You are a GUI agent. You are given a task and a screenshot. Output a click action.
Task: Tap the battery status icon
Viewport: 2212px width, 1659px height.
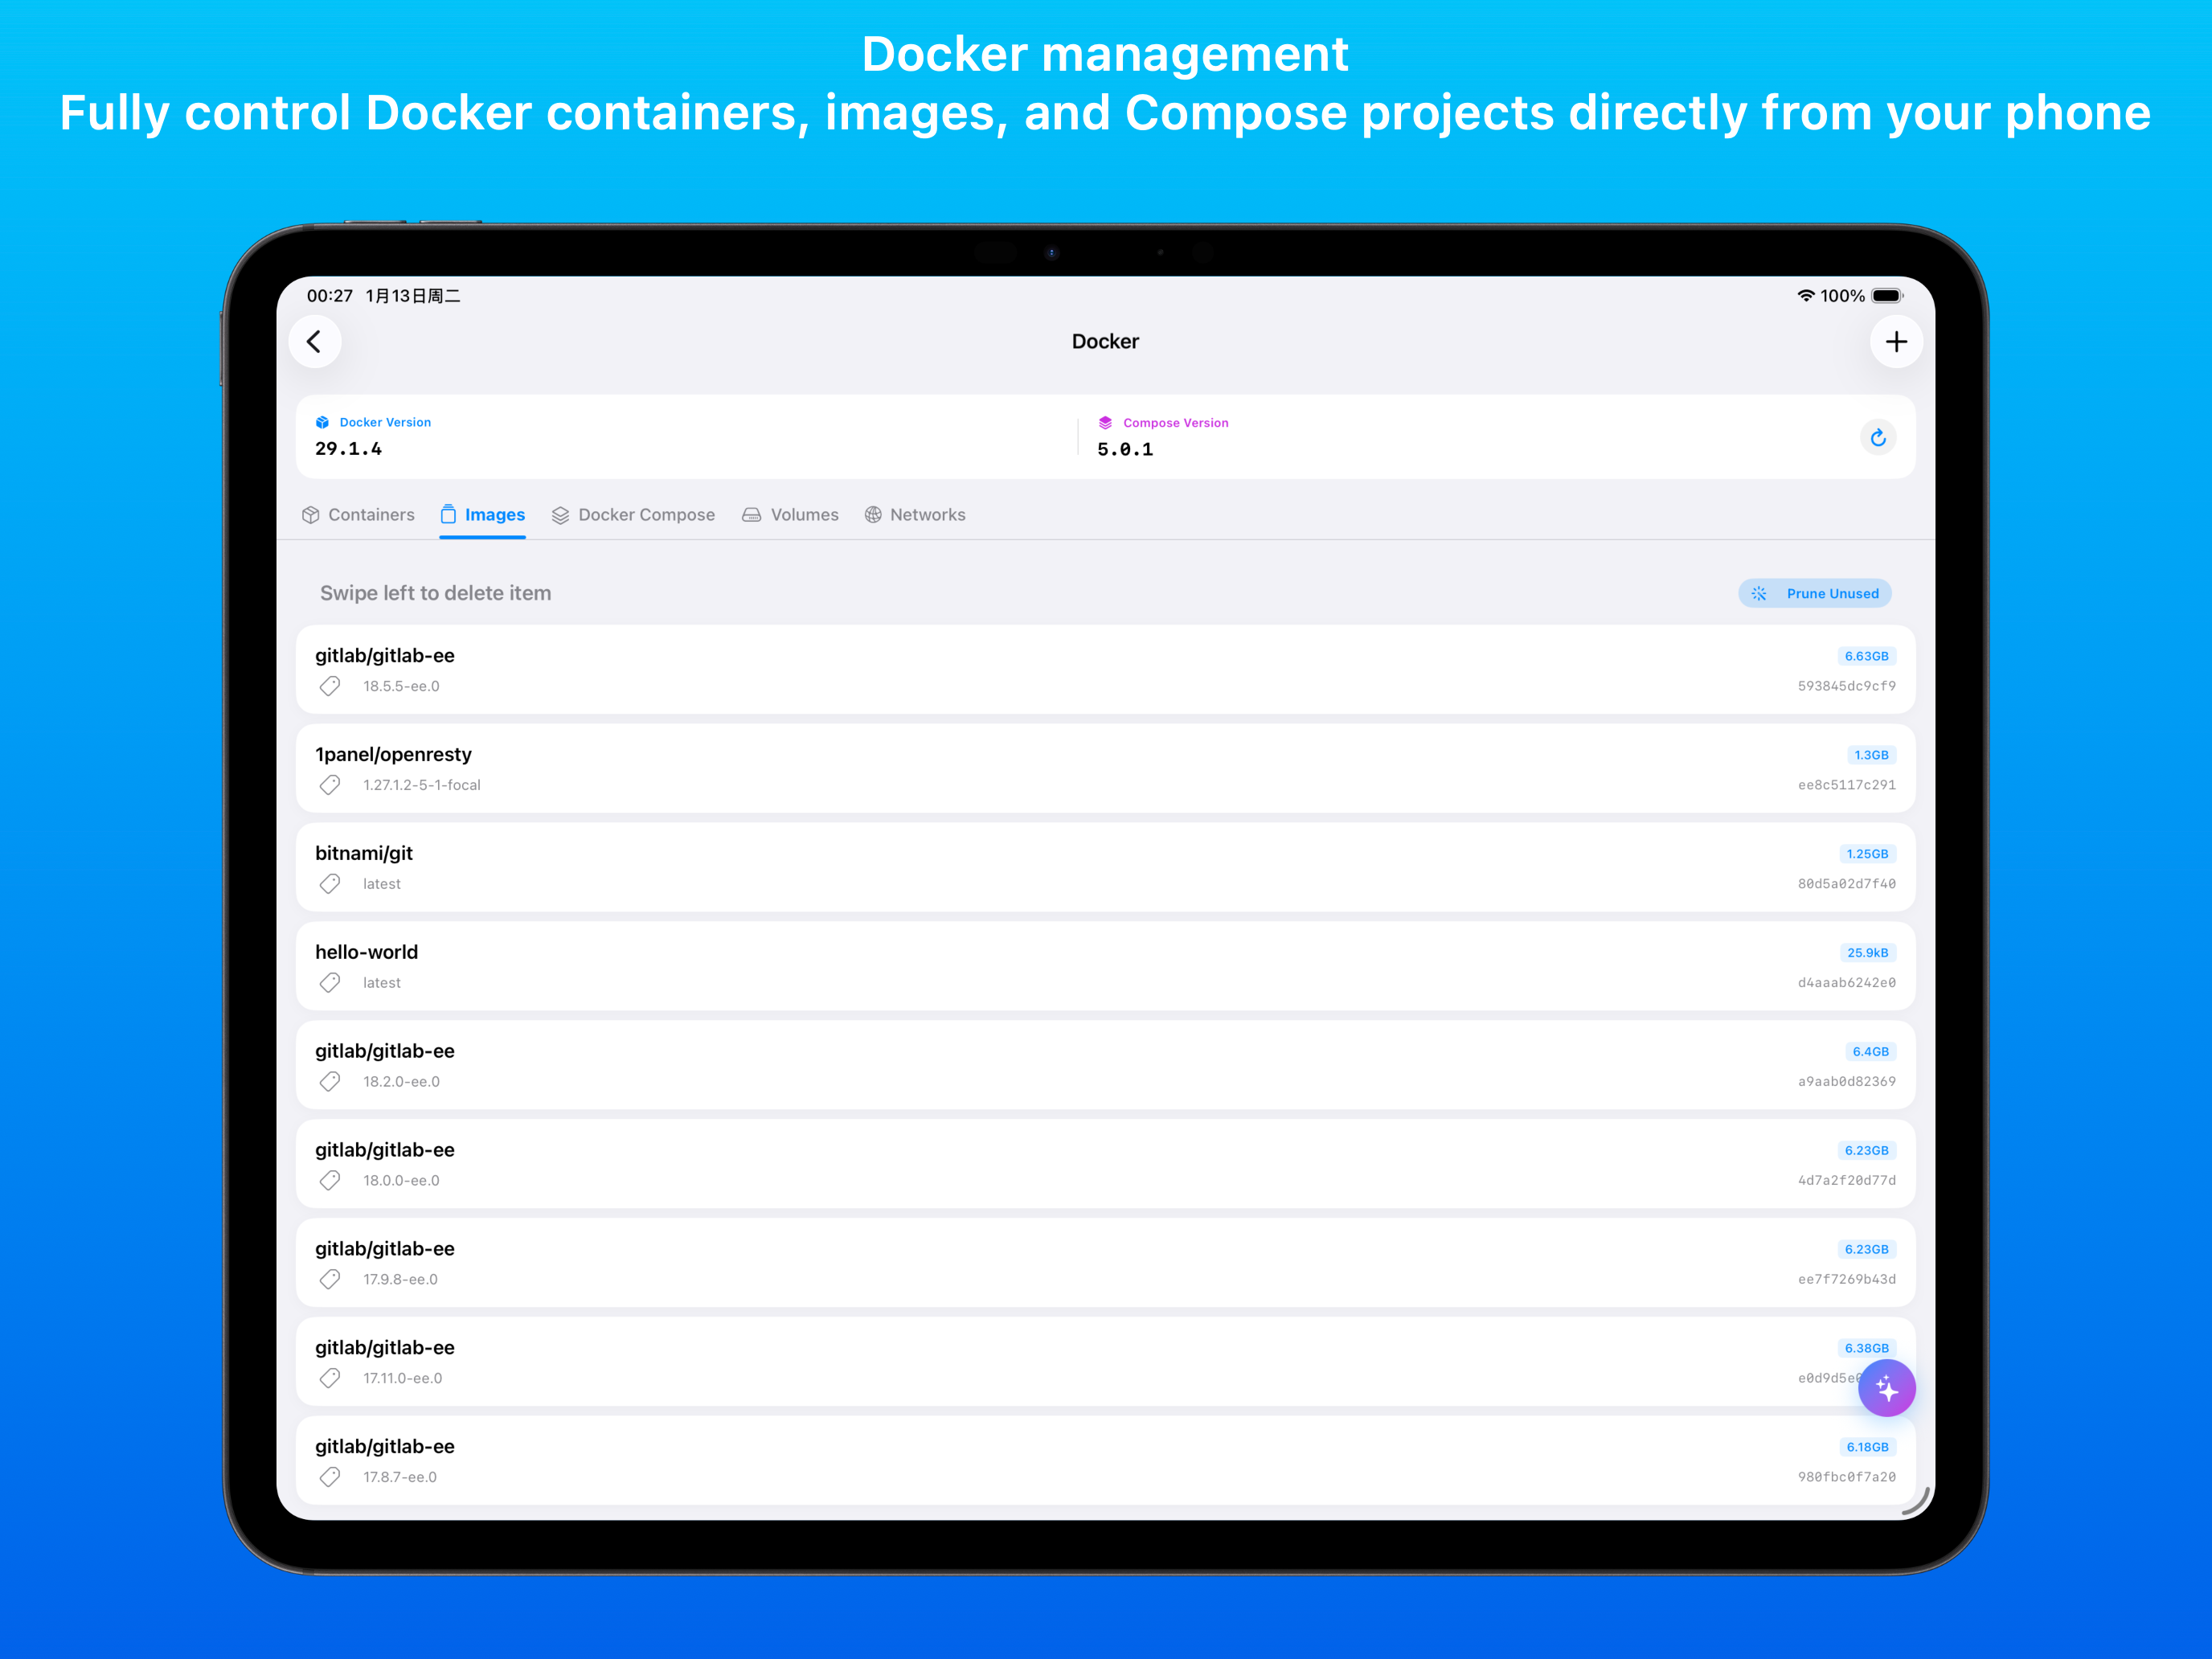[1887, 296]
